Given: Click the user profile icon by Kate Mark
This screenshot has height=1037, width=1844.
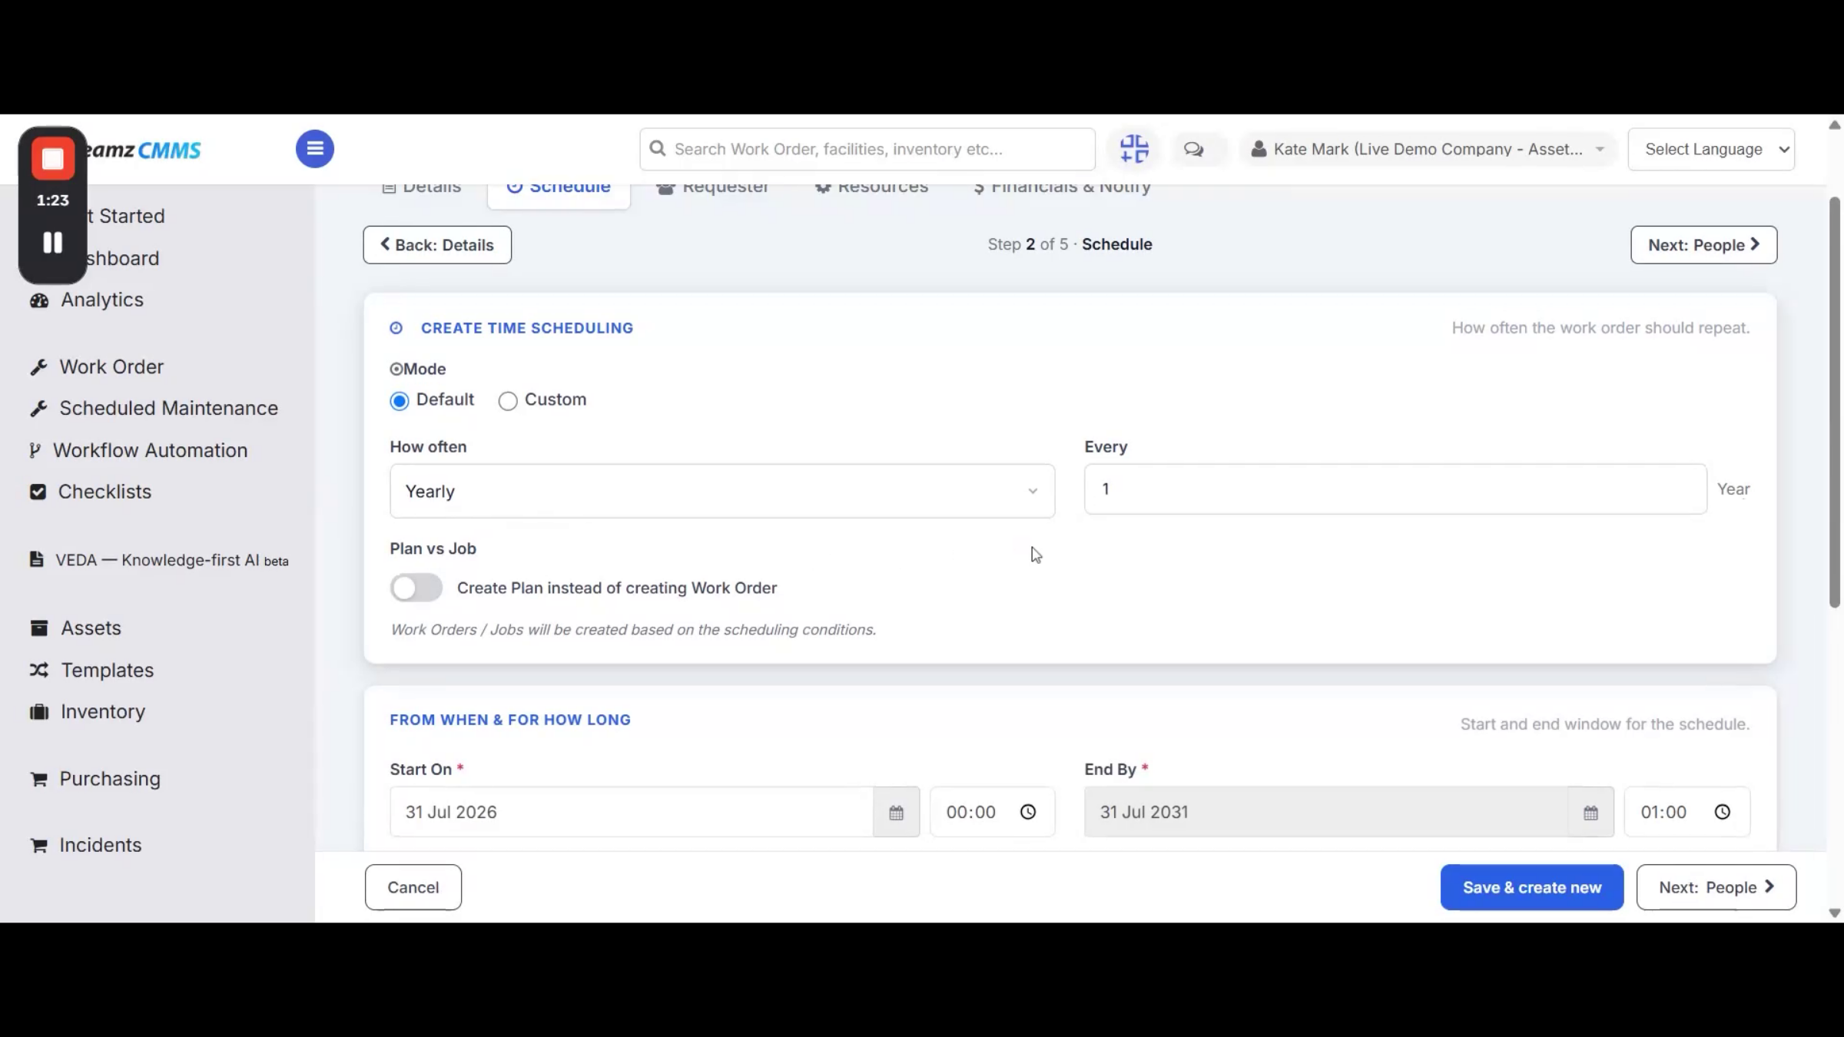Looking at the screenshot, I should coord(1259,149).
